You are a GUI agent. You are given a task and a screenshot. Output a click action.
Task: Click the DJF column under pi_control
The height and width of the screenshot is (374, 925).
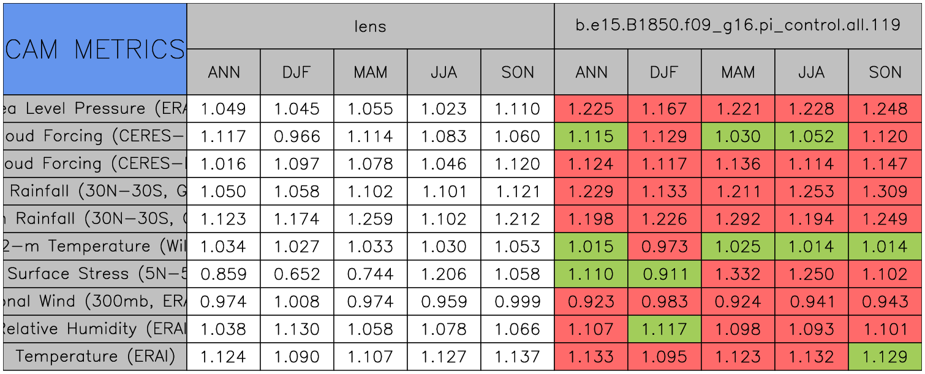click(664, 72)
